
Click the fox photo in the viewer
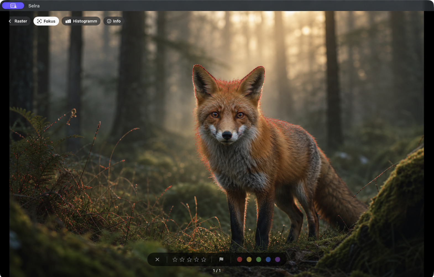[217, 144]
